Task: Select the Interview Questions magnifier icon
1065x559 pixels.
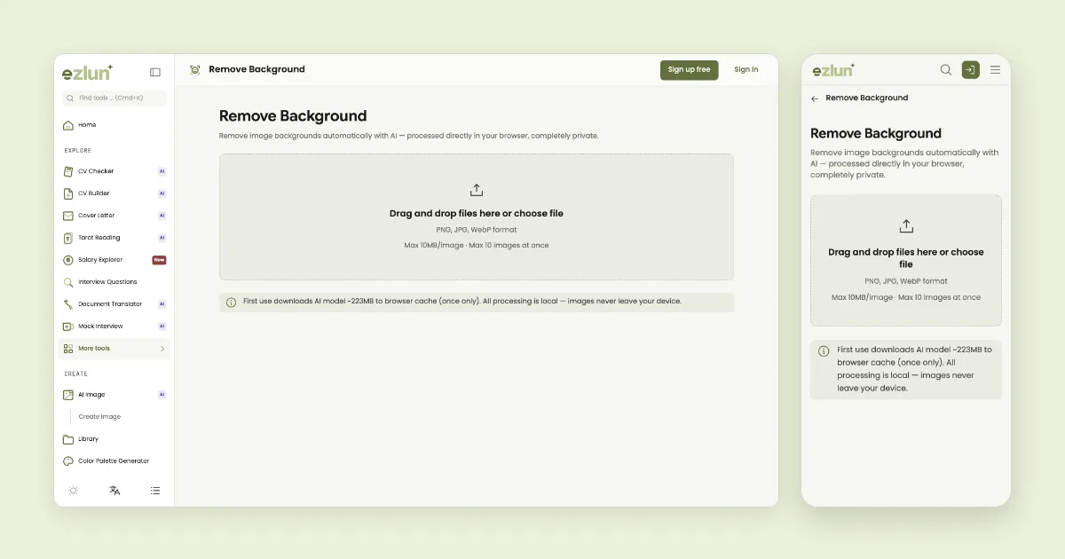Action: pos(68,282)
